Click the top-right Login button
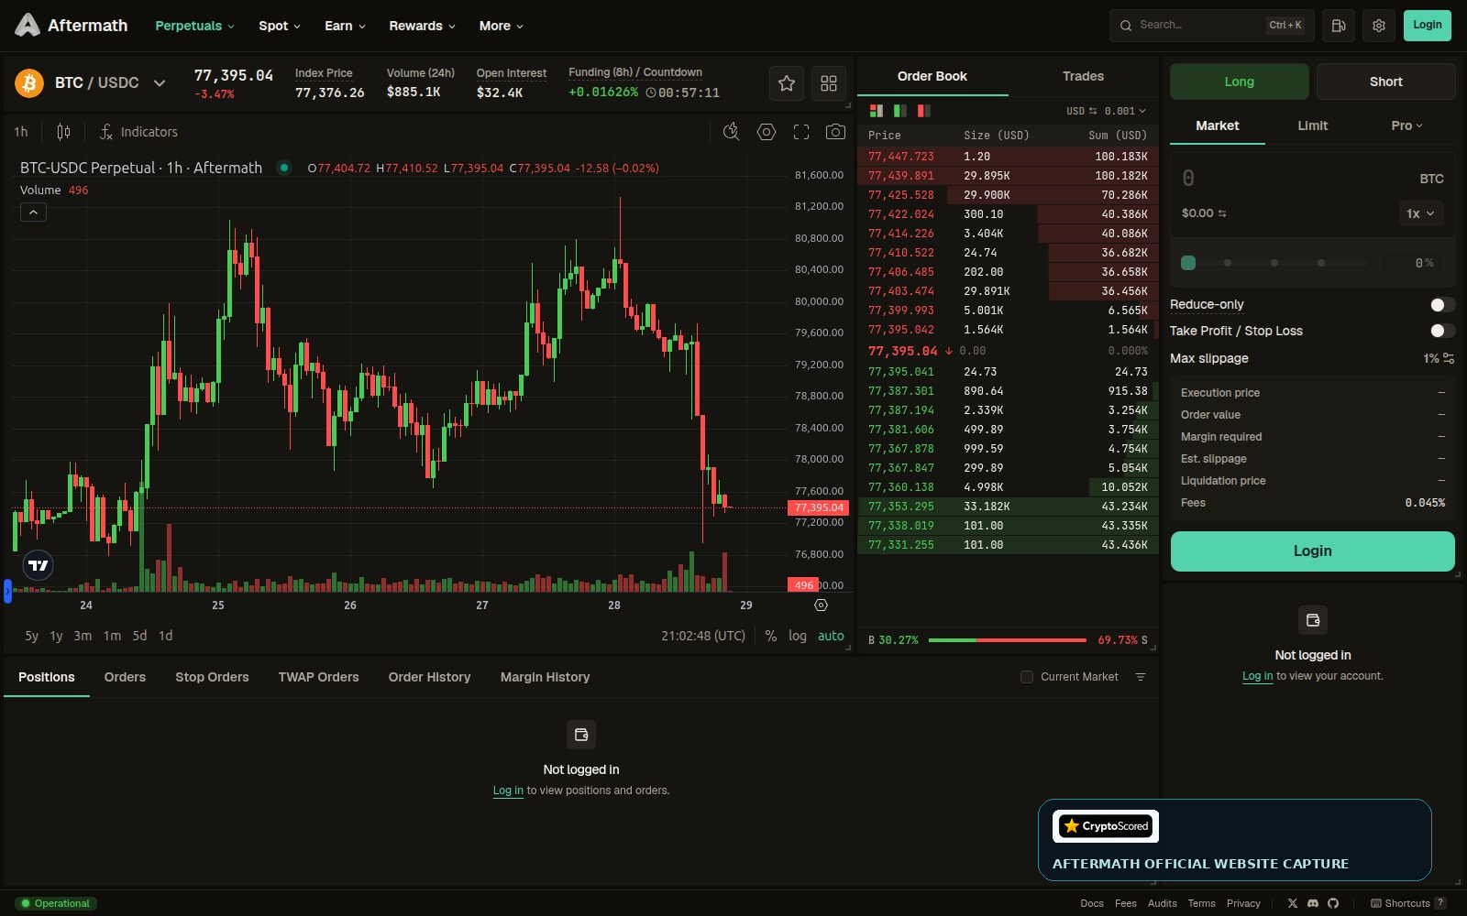This screenshot has height=916, width=1467. [x=1427, y=26]
